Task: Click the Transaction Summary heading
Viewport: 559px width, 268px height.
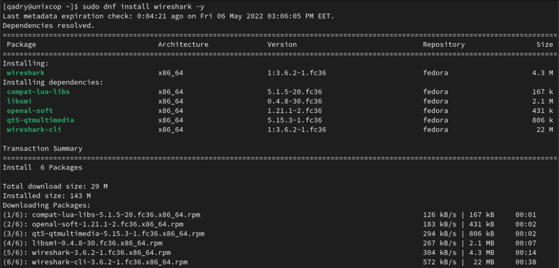Action: pyautogui.click(x=43, y=148)
